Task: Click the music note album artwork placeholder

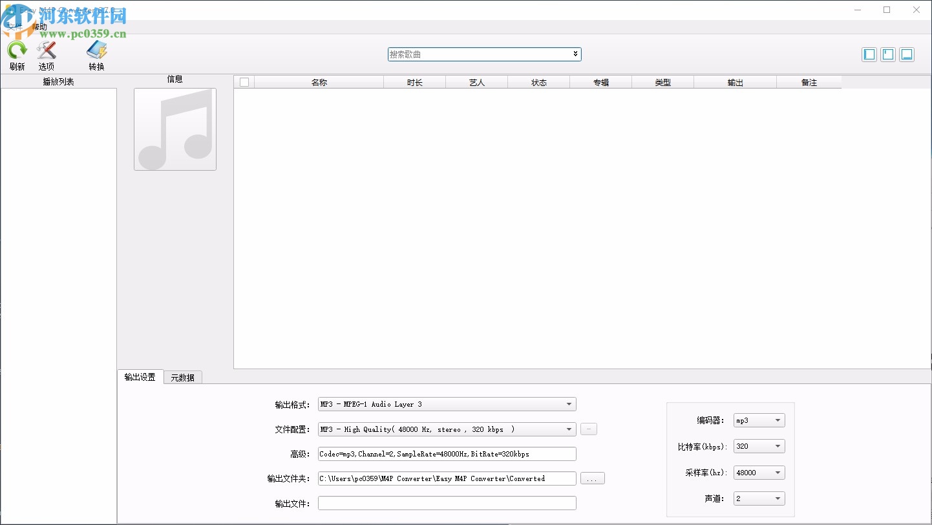Action: [x=175, y=129]
